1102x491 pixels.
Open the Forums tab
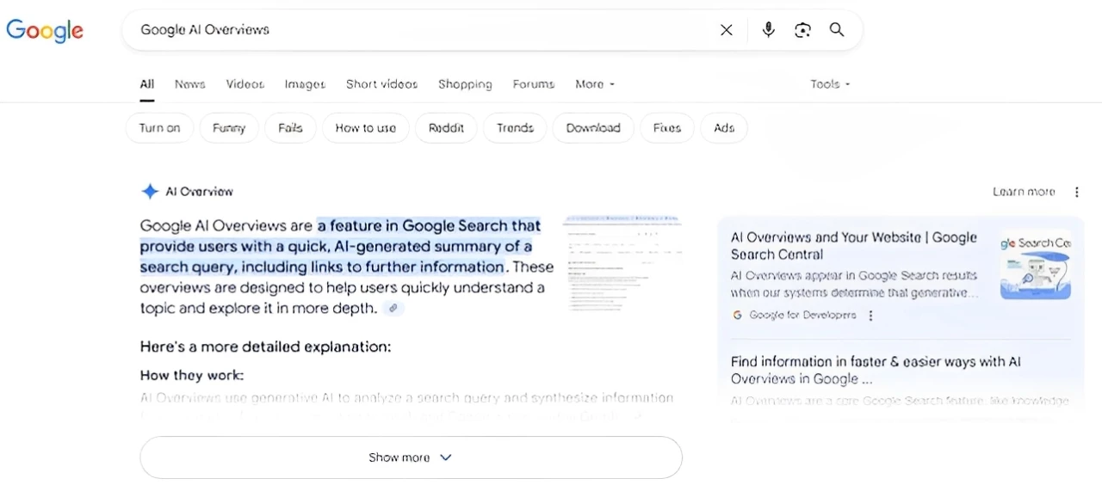pos(534,84)
